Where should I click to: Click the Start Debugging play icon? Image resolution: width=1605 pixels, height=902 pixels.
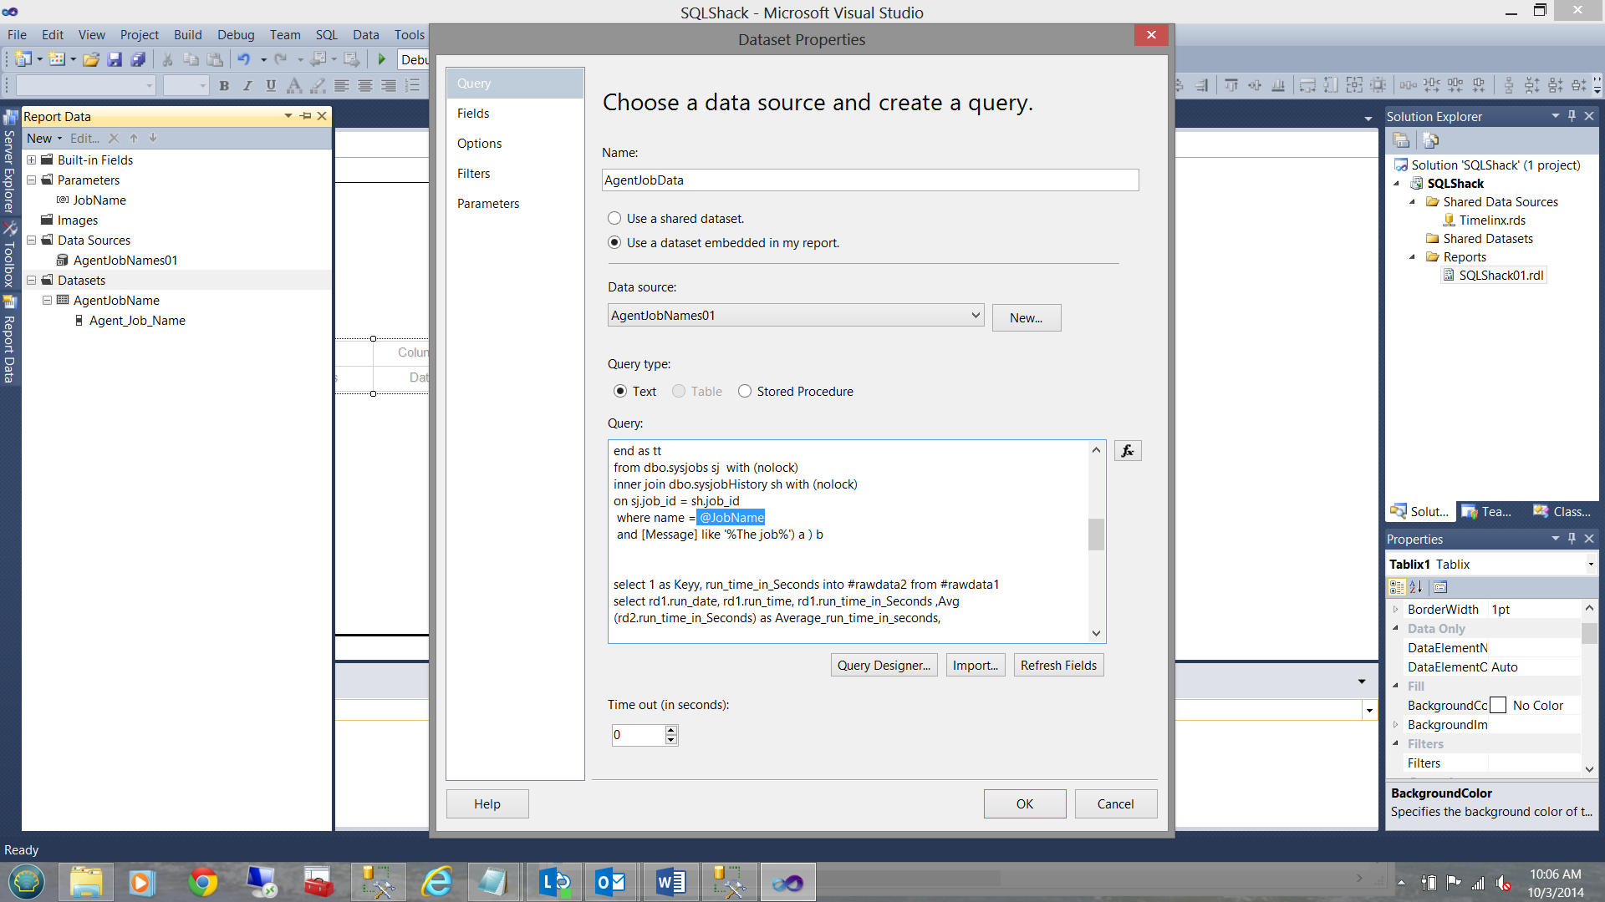(x=382, y=59)
